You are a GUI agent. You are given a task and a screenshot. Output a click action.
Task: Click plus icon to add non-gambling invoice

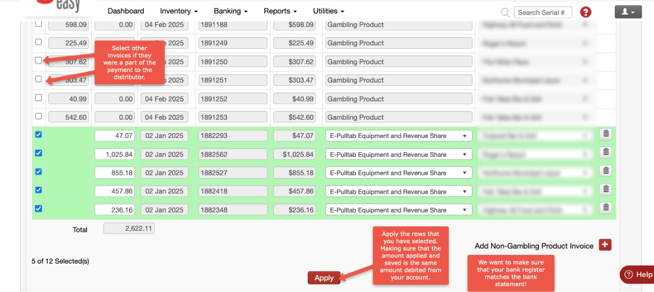click(605, 245)
